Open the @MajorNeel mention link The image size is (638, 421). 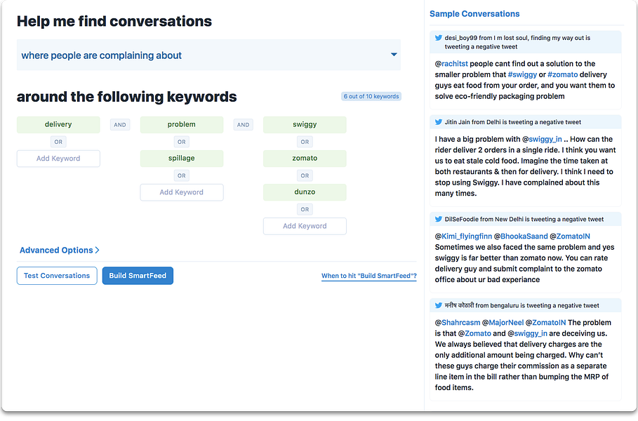[503, 323]
